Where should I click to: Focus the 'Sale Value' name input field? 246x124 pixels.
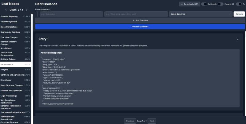click(70, 14)
